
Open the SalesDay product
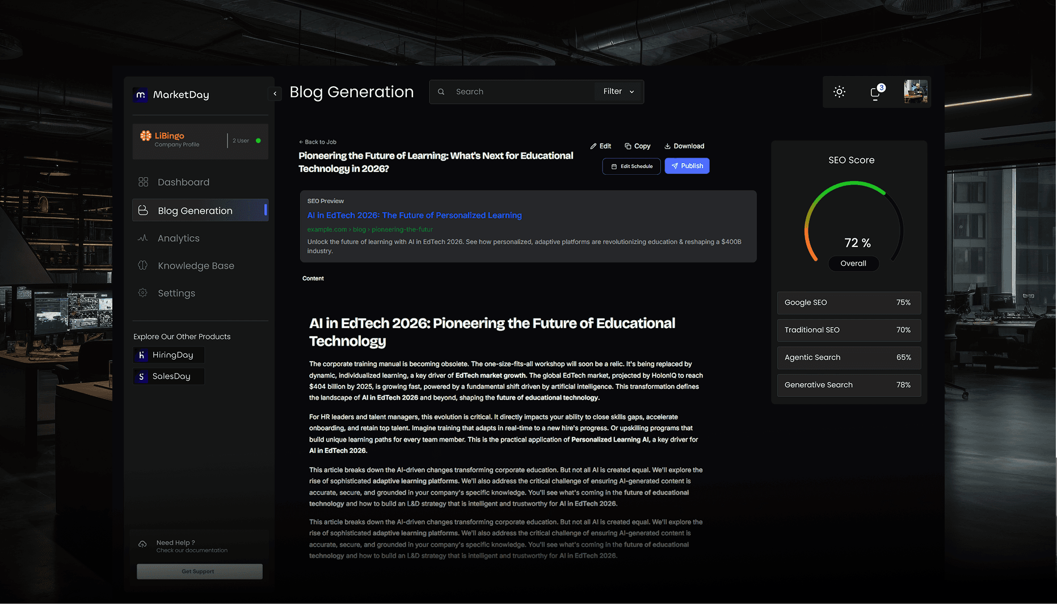169,376
